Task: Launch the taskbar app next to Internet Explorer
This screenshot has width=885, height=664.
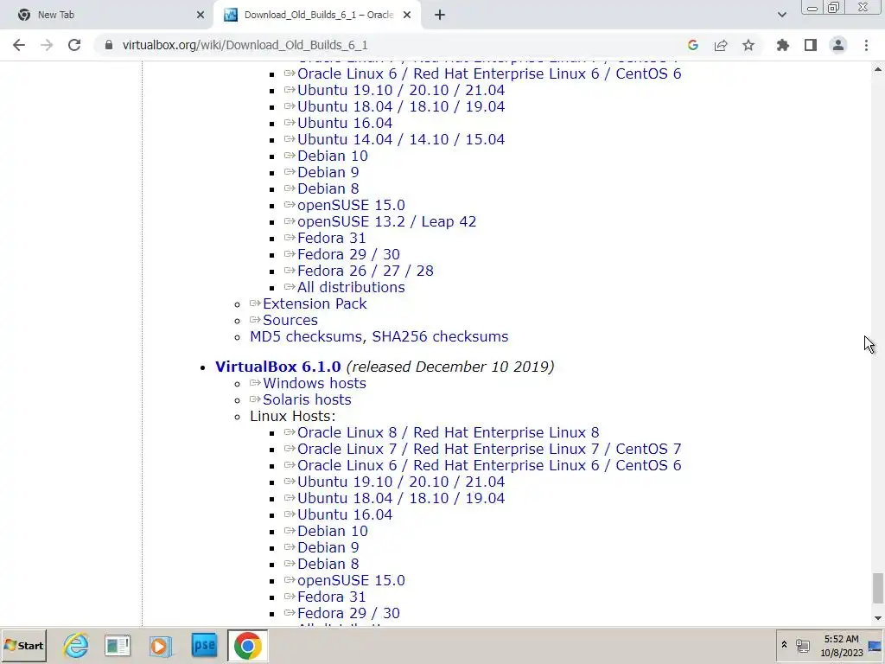Action: [x=118, y=645]
